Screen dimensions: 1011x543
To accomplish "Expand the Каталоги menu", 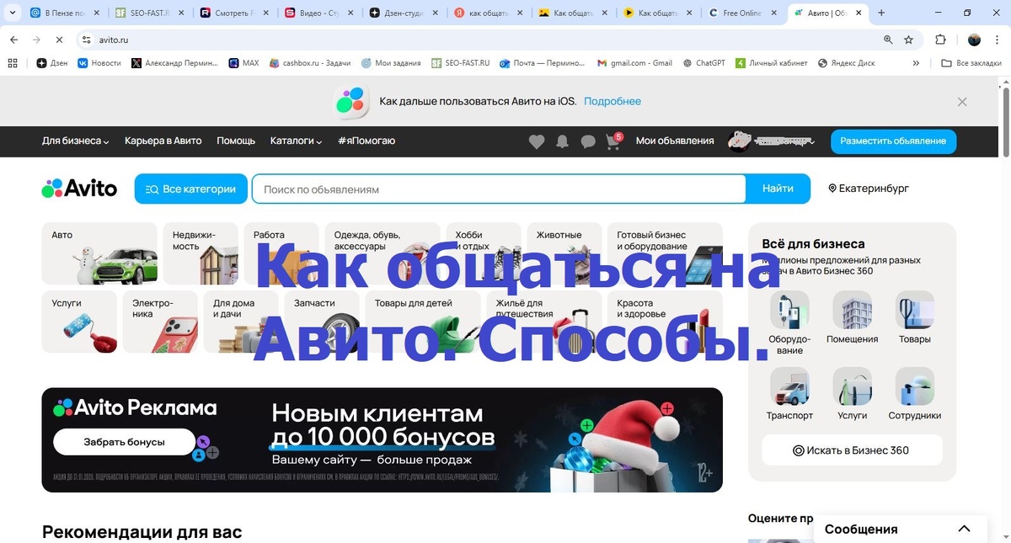I will [296, 141].
